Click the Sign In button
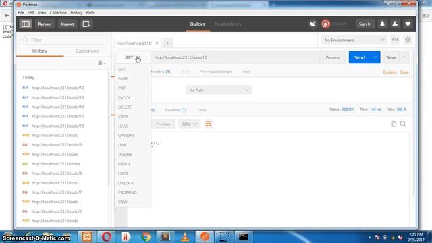Image resolution: width=432 pixels, height=243 pixels. point(365,24)
